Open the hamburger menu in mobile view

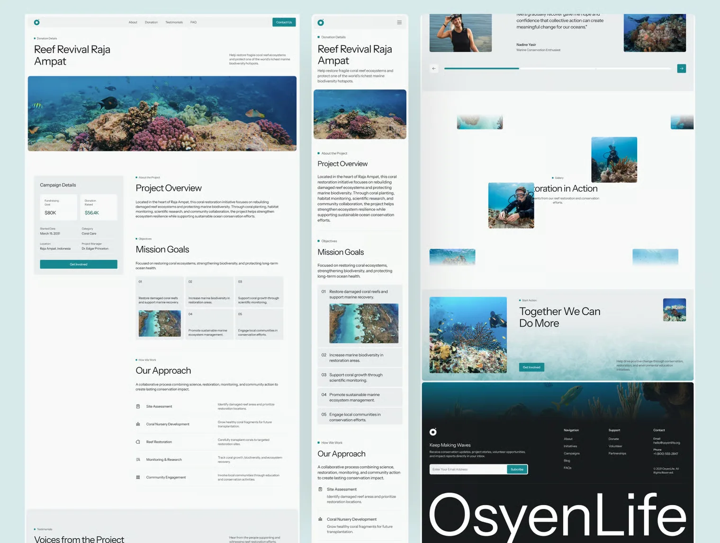click(399, 22)
